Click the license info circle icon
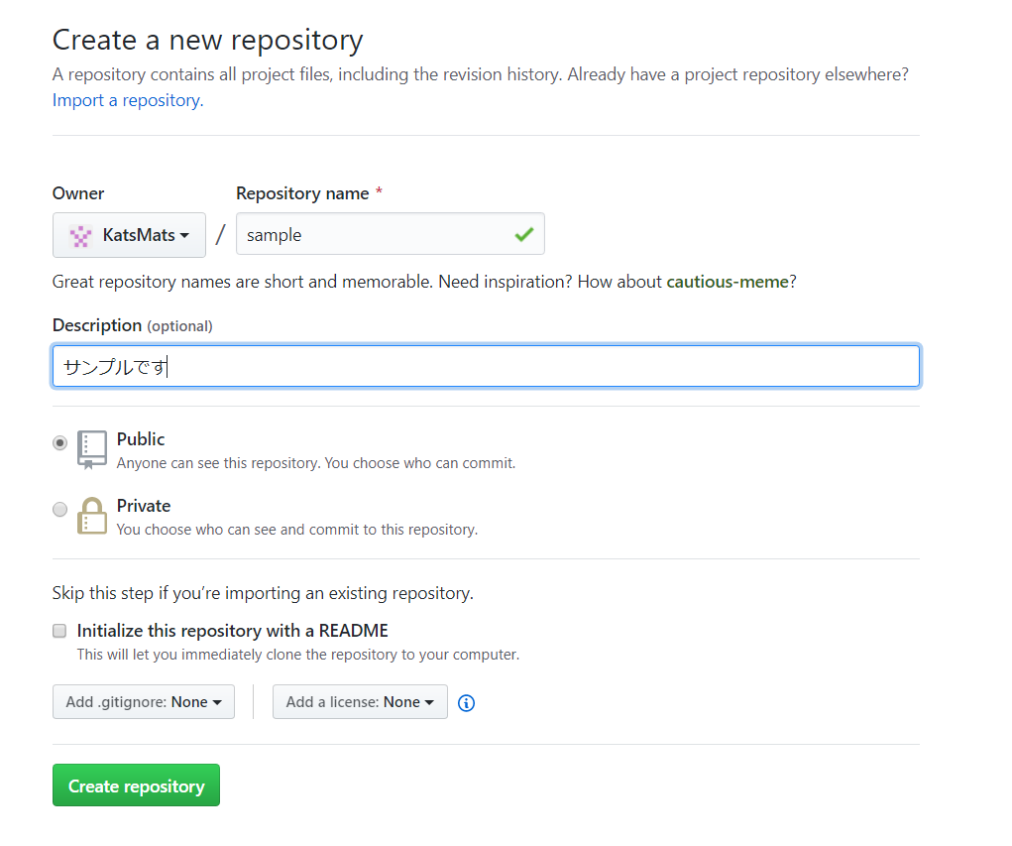Image resolution: width=1012 pixels, height=846 pixels. (466, 702)
